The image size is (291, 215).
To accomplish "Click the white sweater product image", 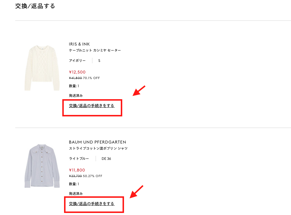I will pyautogui.click(x=42, y=67).
